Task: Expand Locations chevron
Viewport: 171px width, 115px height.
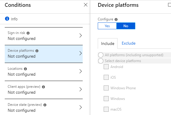Action: coord(81,71)
